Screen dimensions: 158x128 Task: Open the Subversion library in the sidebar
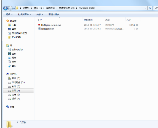point(17,49)
